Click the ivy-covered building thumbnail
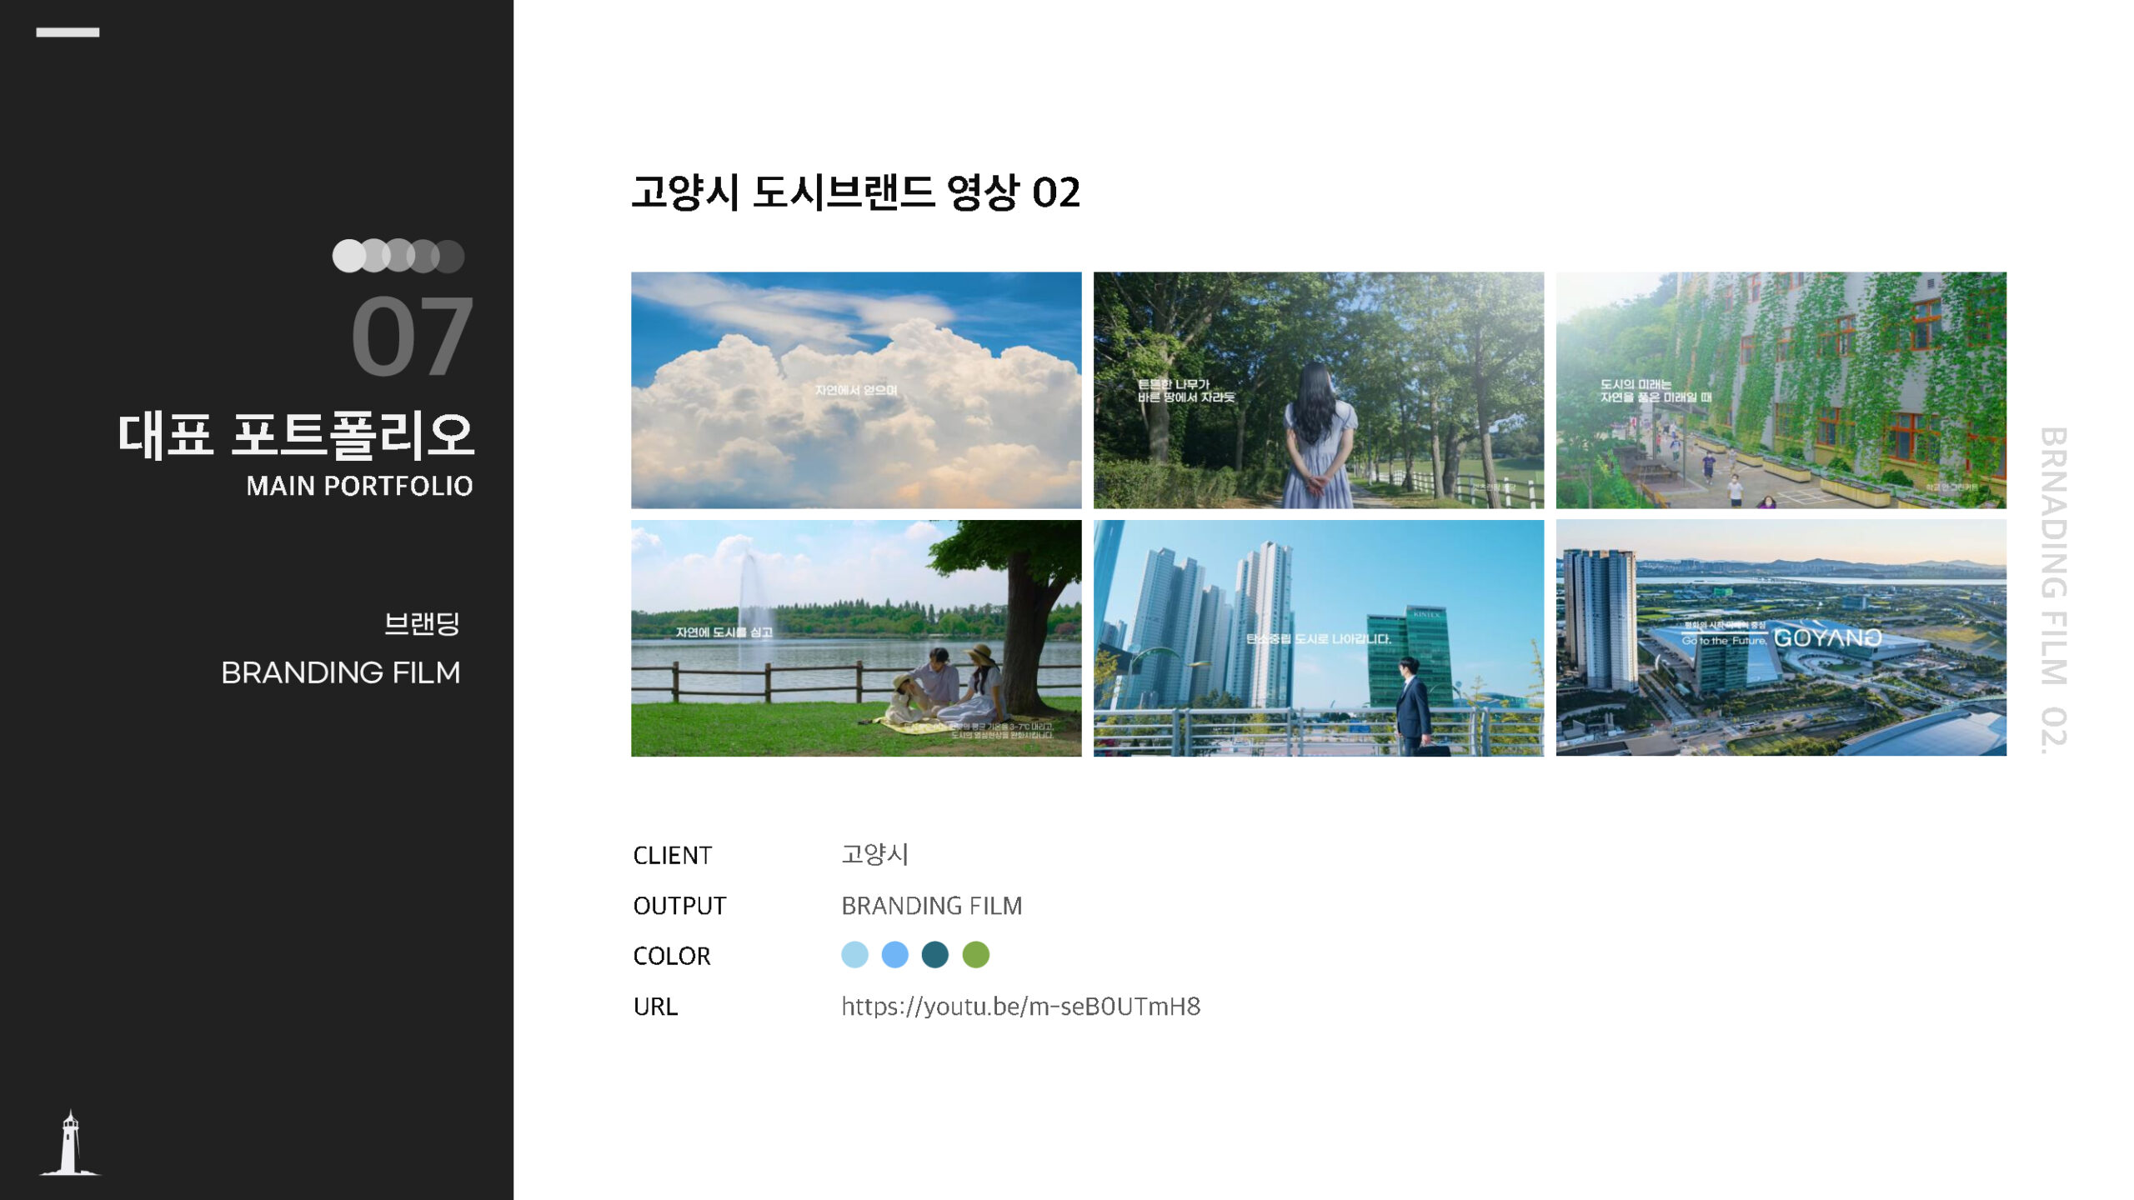The height and width of the screenshot is (1200, 2134). [1781, 390]
